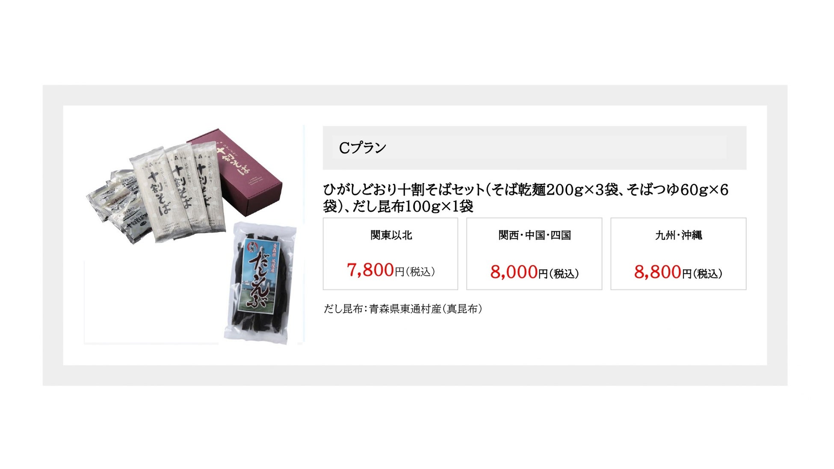Click the 関西・中国・四国 region label
The height and width of the screenshot is (469, 834).
point(535,235)
